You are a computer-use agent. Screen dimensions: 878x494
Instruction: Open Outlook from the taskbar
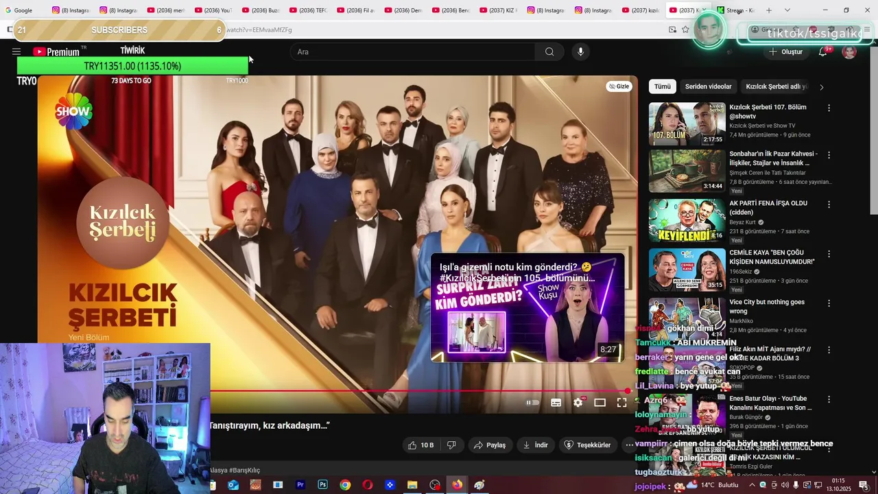coord(233,485)
